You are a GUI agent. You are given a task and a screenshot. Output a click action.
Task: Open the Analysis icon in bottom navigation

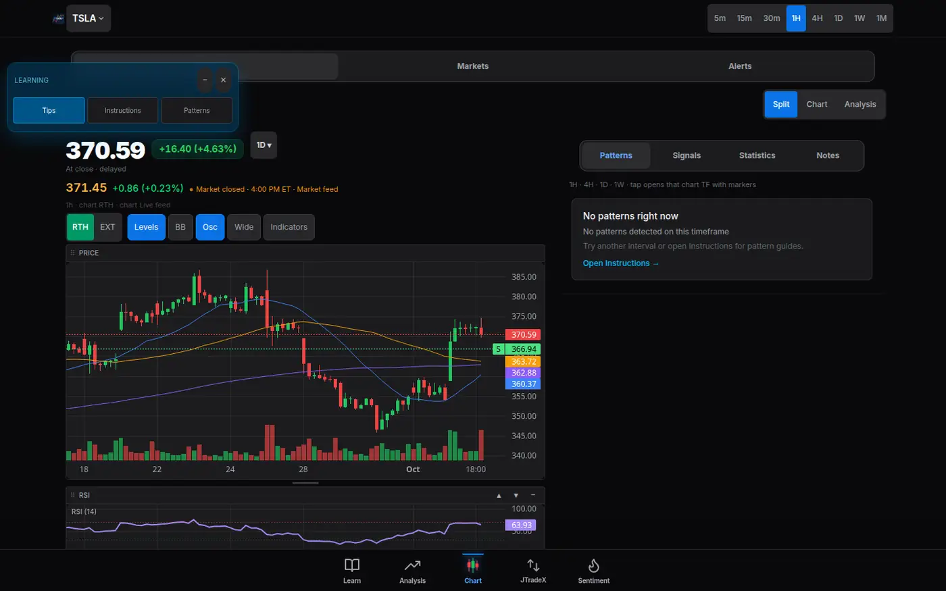[412, 571]
